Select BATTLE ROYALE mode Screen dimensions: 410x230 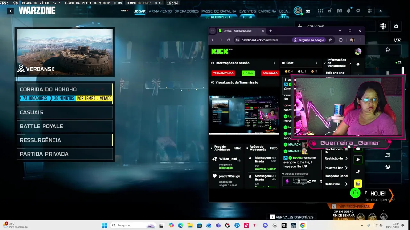(x=65, y=126)
